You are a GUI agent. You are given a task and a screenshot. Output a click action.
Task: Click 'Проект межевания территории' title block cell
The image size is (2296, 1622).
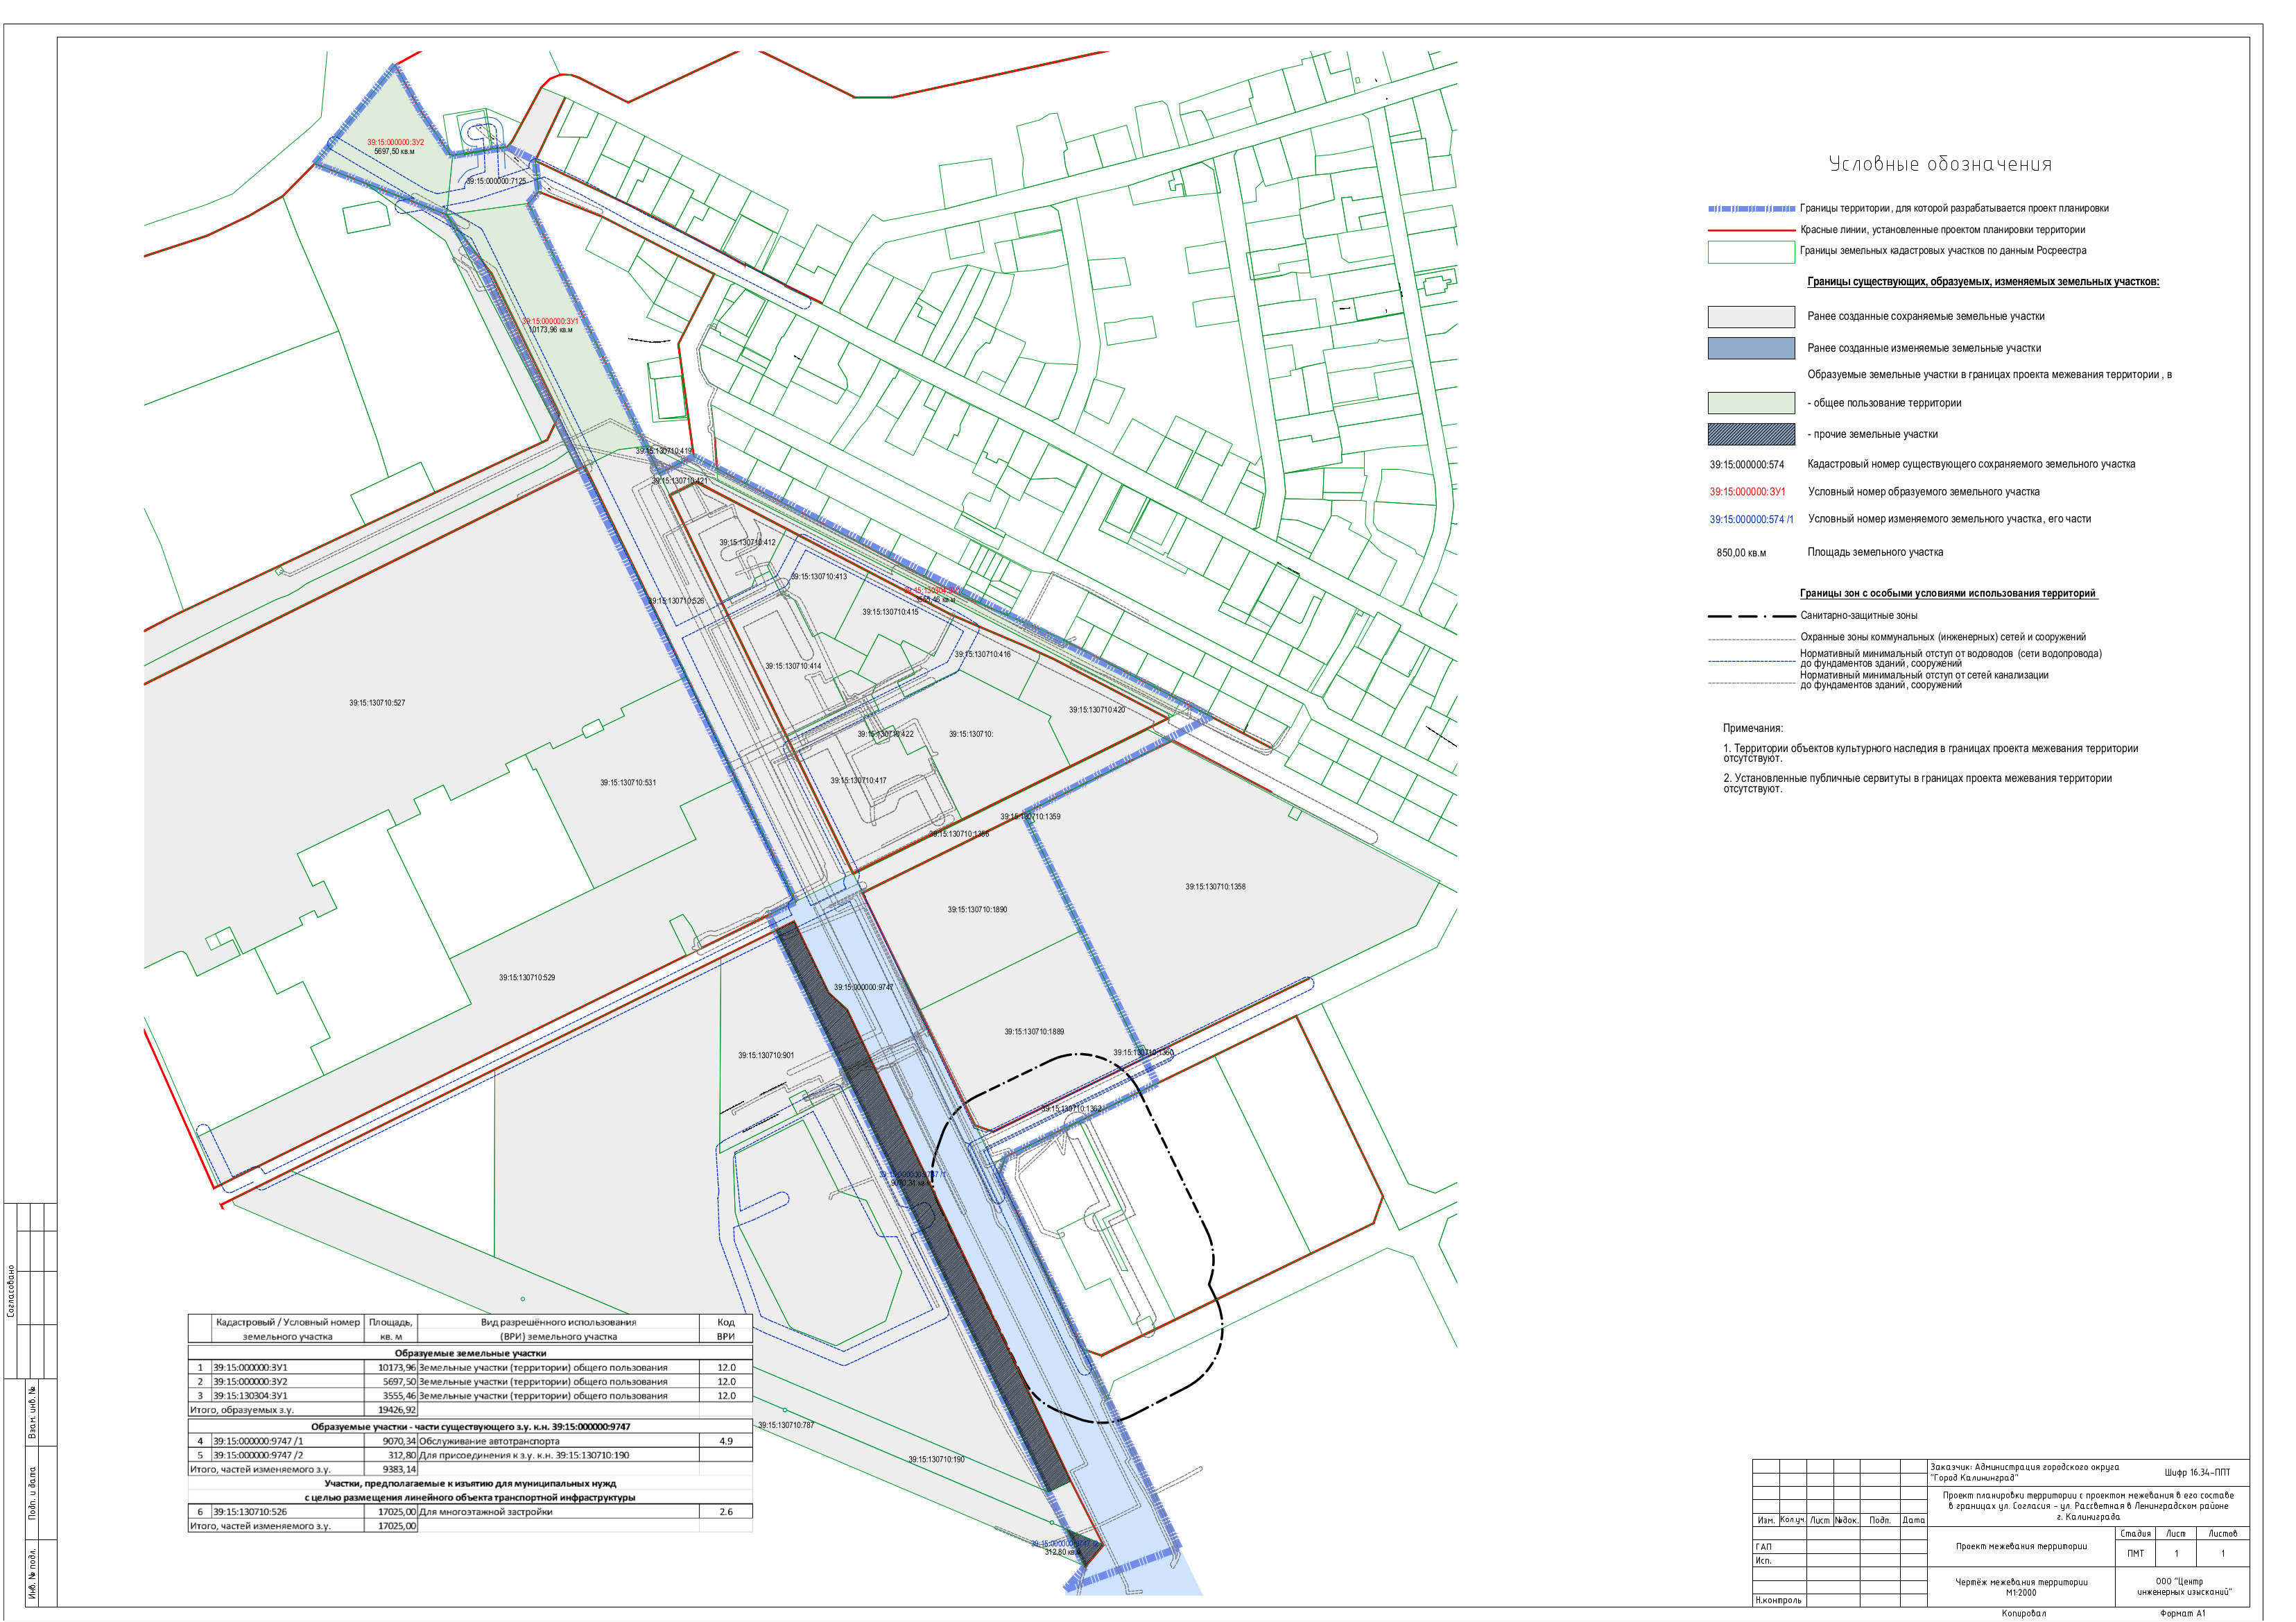point(2020,1546)
